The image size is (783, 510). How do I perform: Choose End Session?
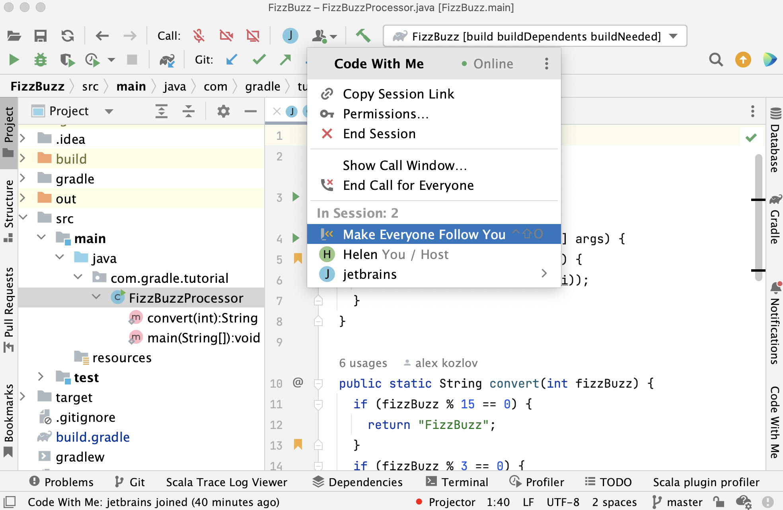click(434, 134)
